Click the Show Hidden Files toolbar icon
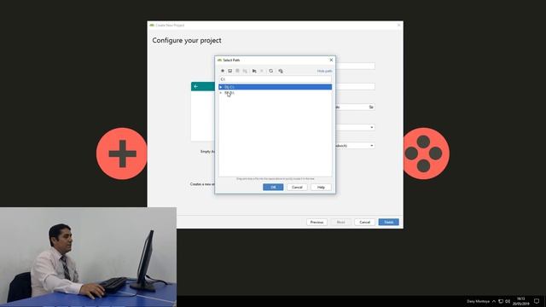 (281, 71)
